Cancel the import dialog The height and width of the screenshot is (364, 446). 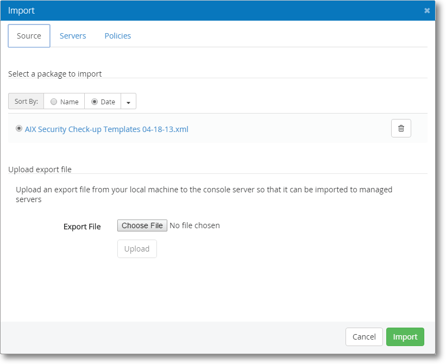pos(364,337)
